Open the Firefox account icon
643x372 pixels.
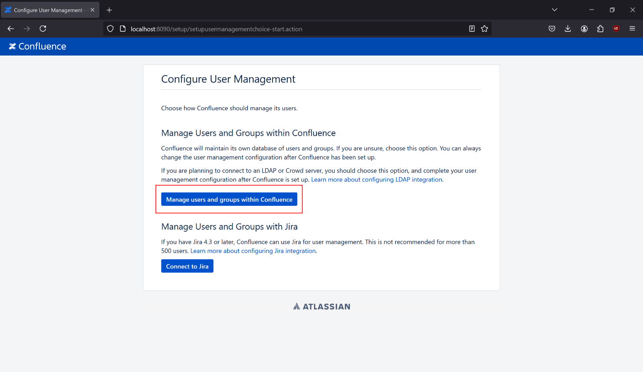(584, 29)
